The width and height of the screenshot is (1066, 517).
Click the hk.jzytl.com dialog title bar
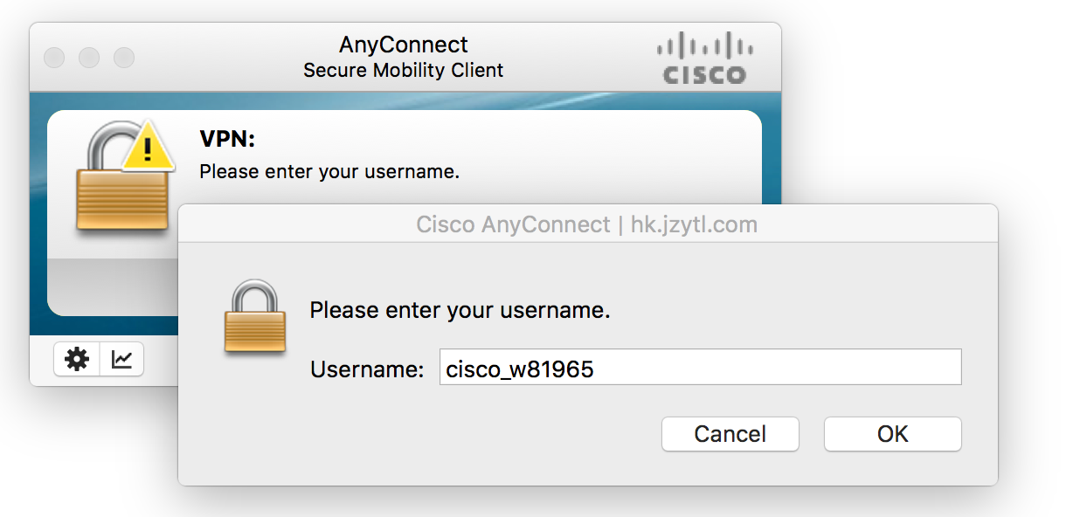(587, 224)
